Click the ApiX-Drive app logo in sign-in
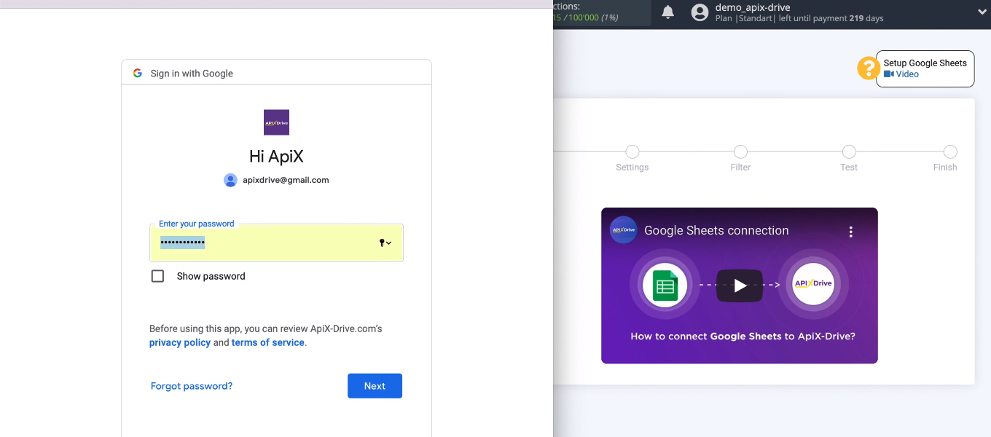The width and height of the screenshot is (991, 437). [x=276, y=122]
